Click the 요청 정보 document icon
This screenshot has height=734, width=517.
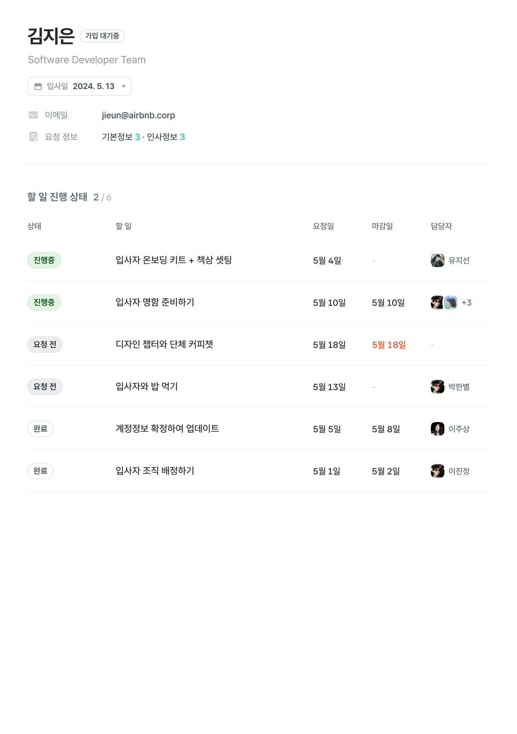tap(33, 137)
